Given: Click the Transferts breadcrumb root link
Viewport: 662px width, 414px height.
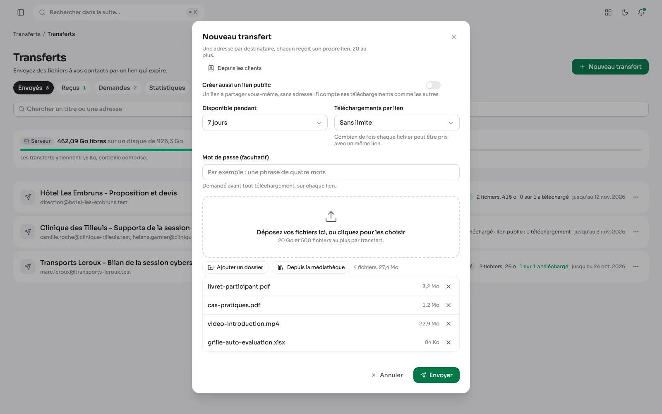Looking at the screenshot, I should point(27,34).
